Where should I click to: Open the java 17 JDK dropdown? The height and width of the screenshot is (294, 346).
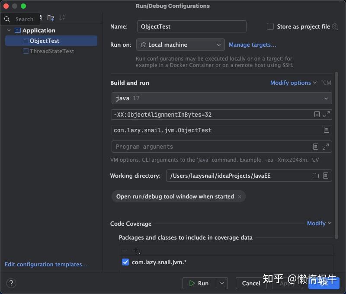tap(221, 98)
